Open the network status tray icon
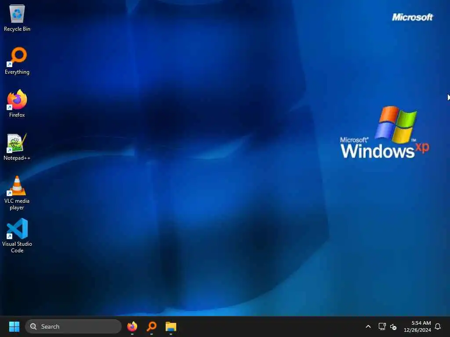This screenshot has height=337, width=450. coord(382,326)
